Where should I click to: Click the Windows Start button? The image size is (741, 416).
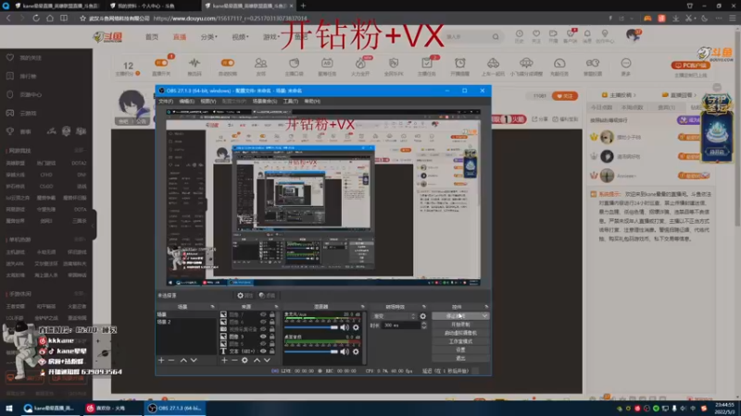[x=9, y=408]
